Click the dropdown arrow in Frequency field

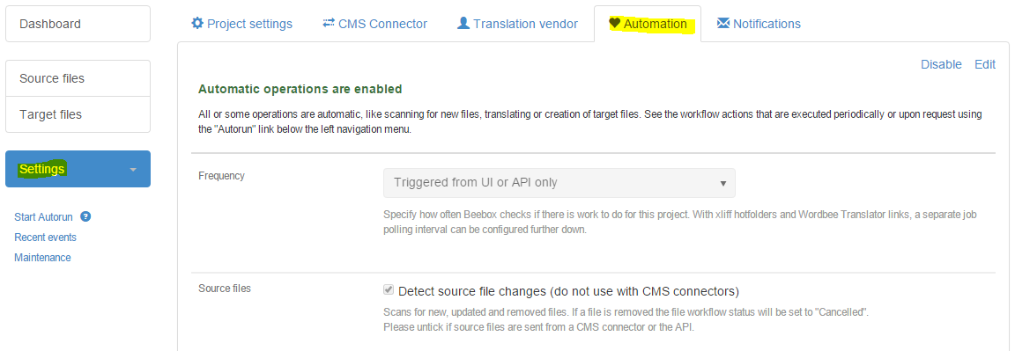click(723, 184)
